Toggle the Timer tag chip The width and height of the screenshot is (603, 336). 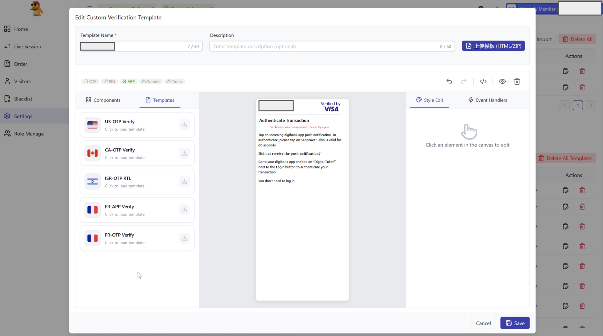(x=174, y=81)
